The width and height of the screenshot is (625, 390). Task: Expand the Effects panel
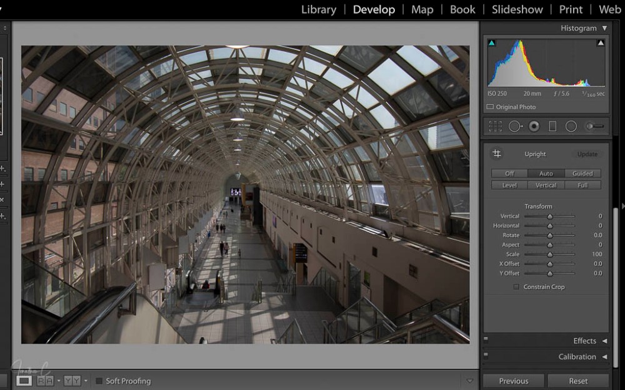604,341
